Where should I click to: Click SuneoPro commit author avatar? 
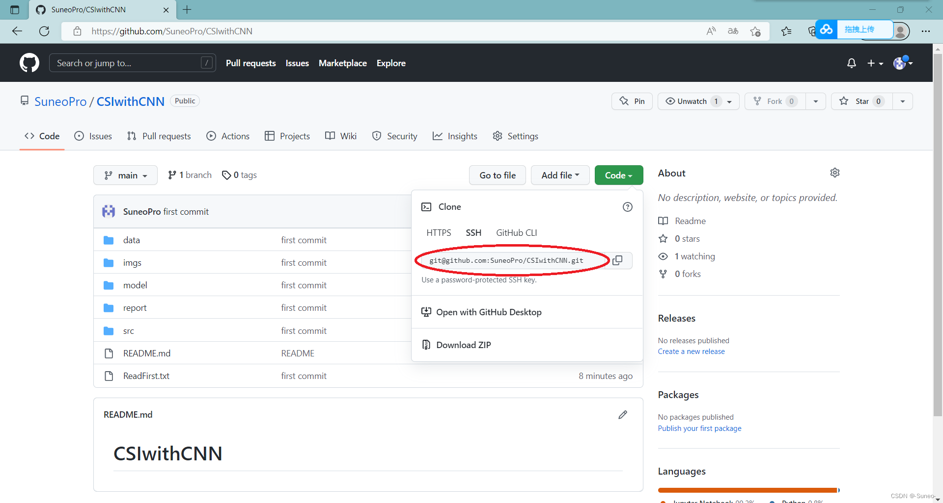(x=109, y=211)
